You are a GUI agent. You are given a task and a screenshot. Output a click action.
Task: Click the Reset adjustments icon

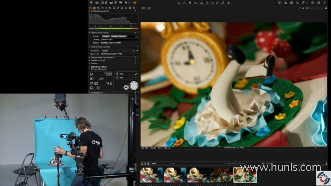click(121, 3)
